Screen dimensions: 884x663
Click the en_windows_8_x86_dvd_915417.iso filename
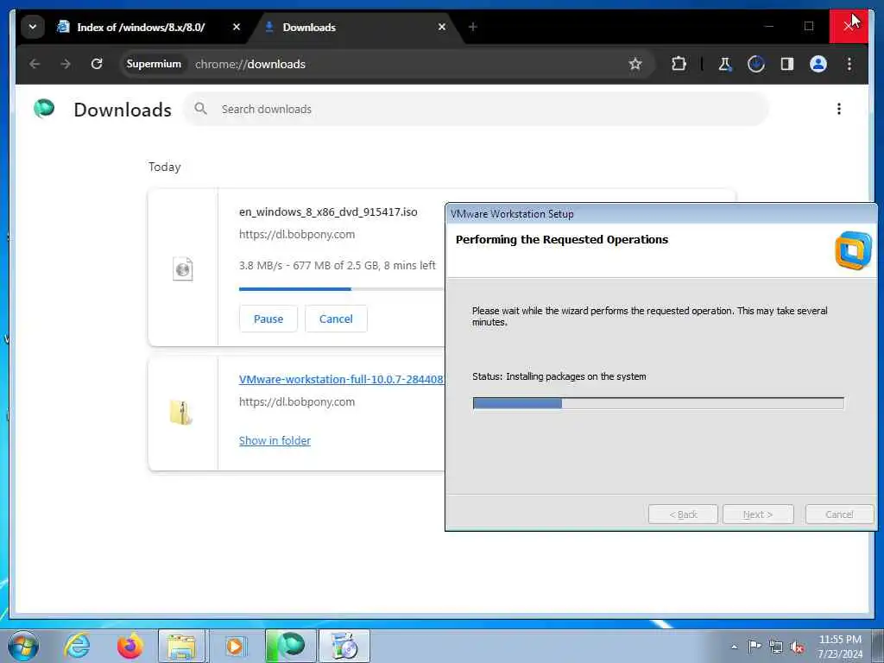328,212
